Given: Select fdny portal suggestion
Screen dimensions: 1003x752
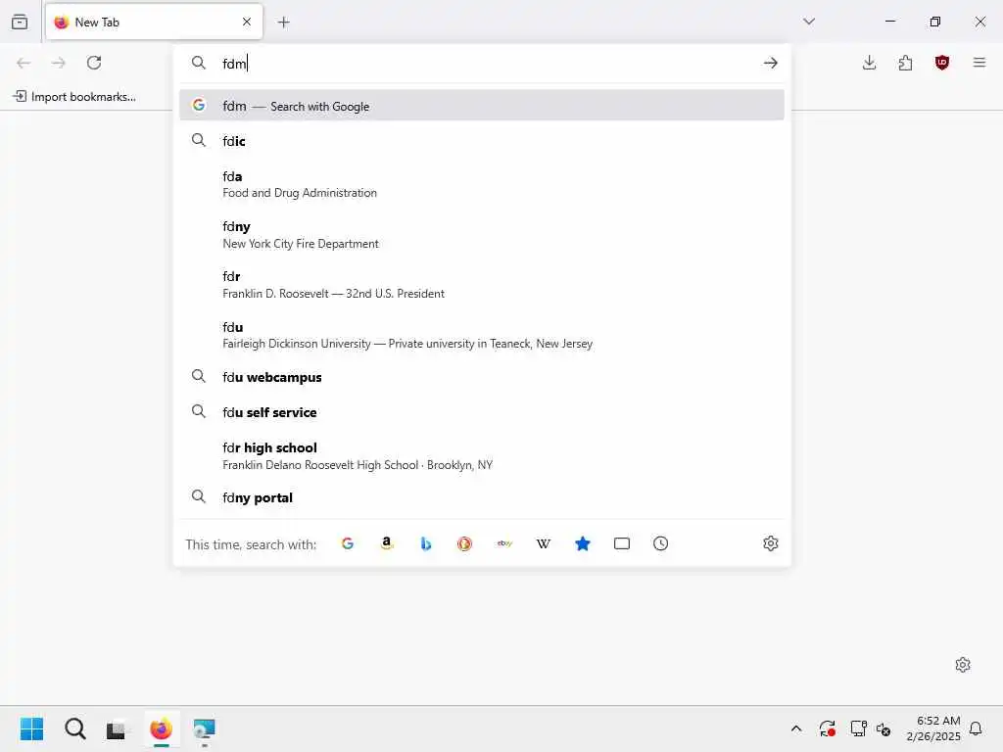Looking at the screenshot, I should (x=482, y=497).
